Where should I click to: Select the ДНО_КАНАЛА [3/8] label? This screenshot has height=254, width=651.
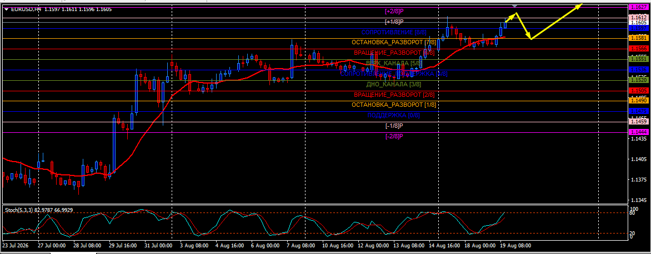coord(394,84)
